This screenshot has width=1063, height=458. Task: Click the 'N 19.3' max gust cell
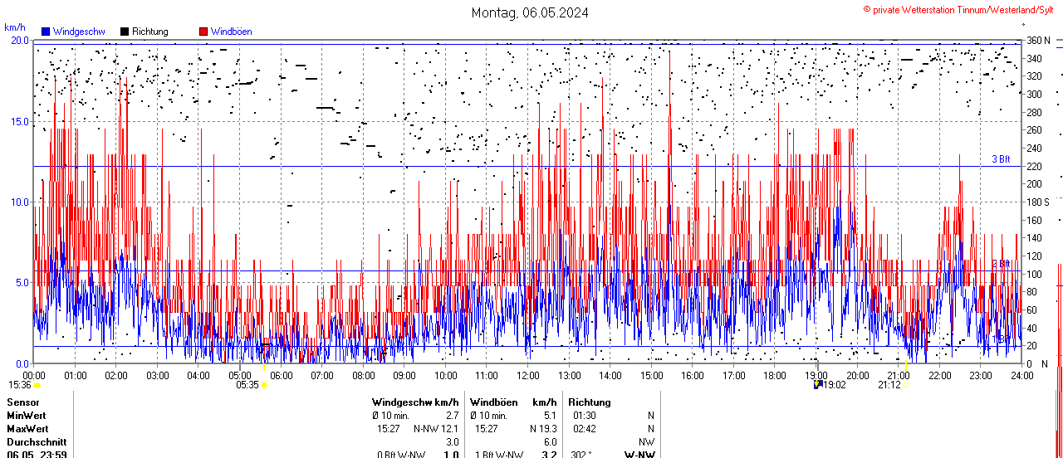(x=542, y=429)
